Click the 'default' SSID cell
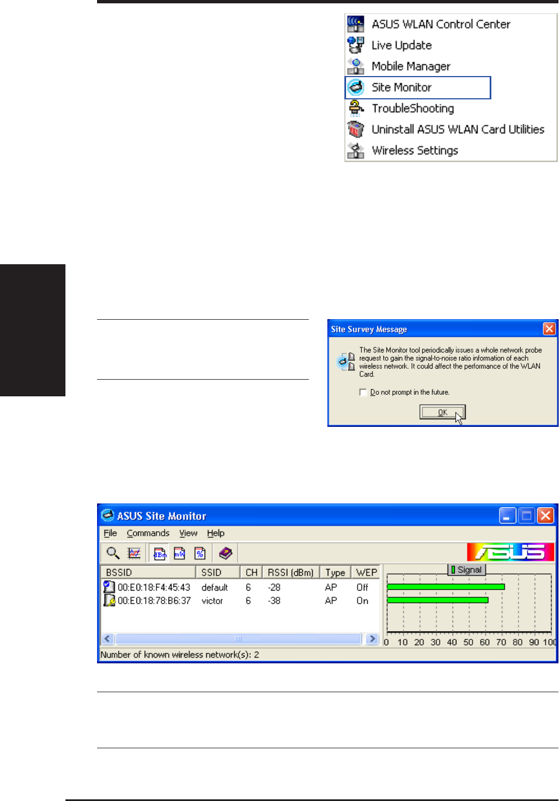The image size is (559, 801). tap(215, 587)
